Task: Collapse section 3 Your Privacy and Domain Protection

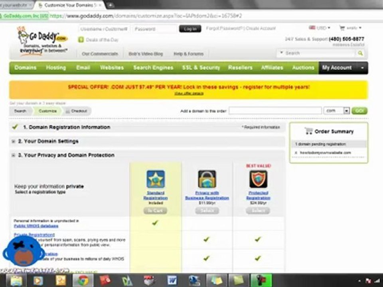Action: [14, 155]
